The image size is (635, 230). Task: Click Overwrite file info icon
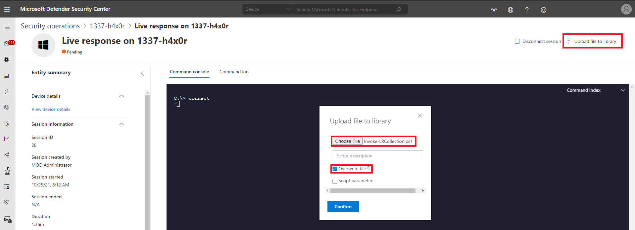click(369, 168)
